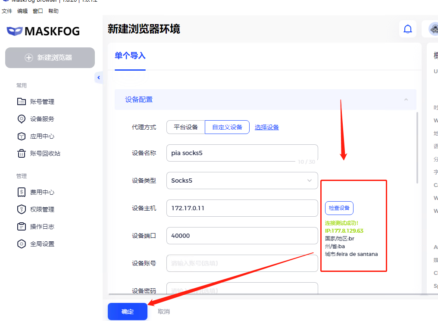Open the 编辑 menu
This screenshot has width=438, height=321.
(22, 11)
